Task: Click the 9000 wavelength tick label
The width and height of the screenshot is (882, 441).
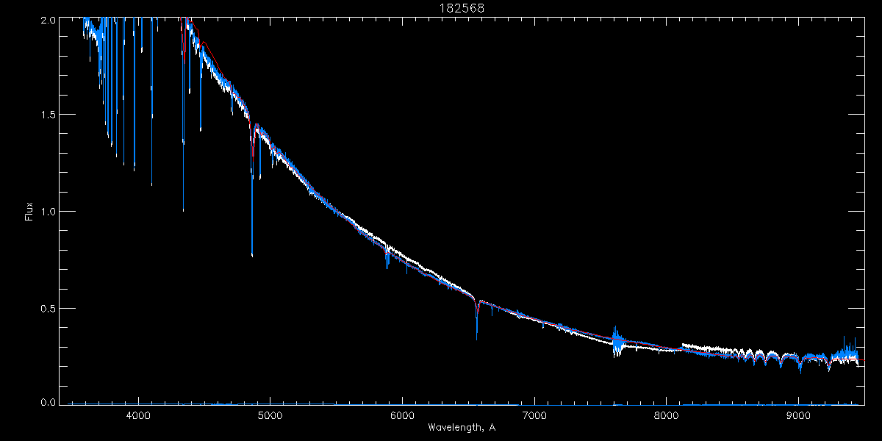Action: pos(798,415)
